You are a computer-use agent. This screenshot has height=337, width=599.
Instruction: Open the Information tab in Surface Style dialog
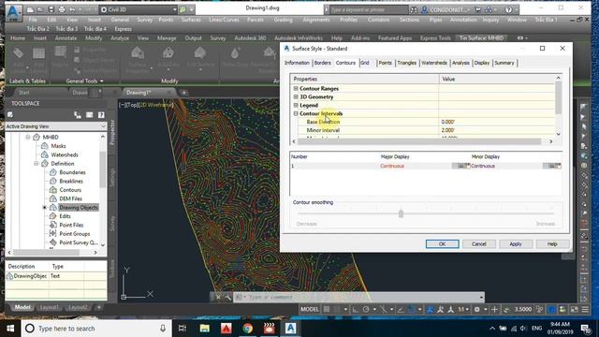[x=297, y=63]
